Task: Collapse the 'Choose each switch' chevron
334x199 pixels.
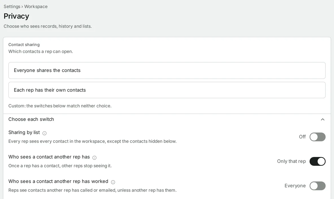Action: click(x=323, y=119)
